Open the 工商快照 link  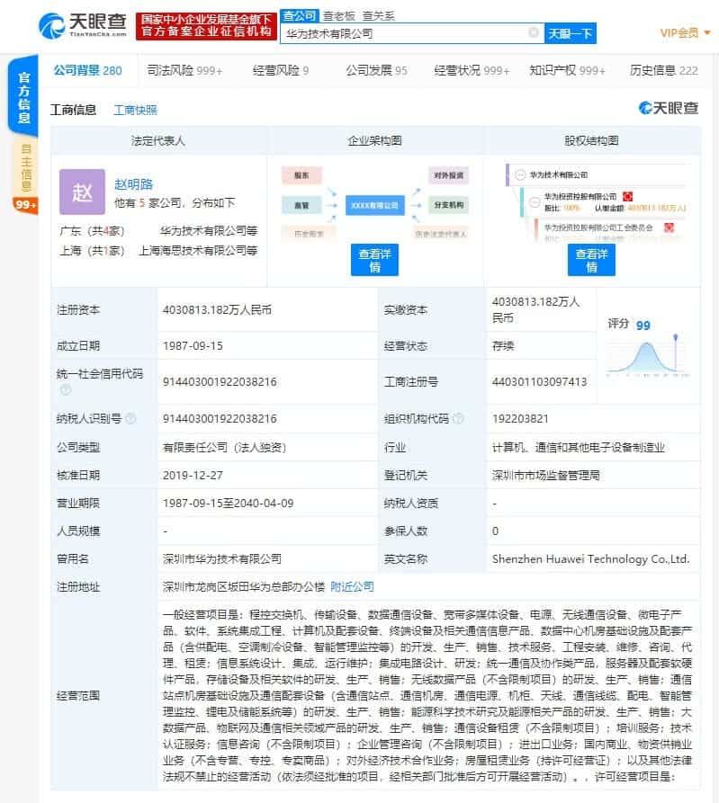(x=135, y=110)
